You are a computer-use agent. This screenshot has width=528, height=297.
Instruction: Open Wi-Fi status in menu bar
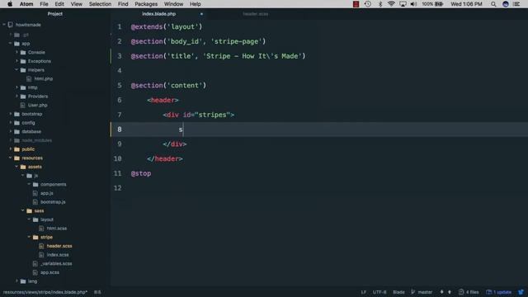click(391, 4)
